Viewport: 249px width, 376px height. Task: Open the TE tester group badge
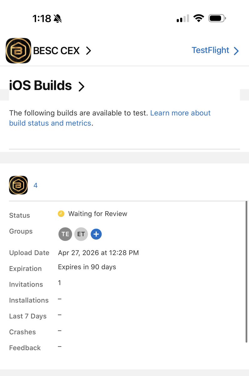coord(65,234)
